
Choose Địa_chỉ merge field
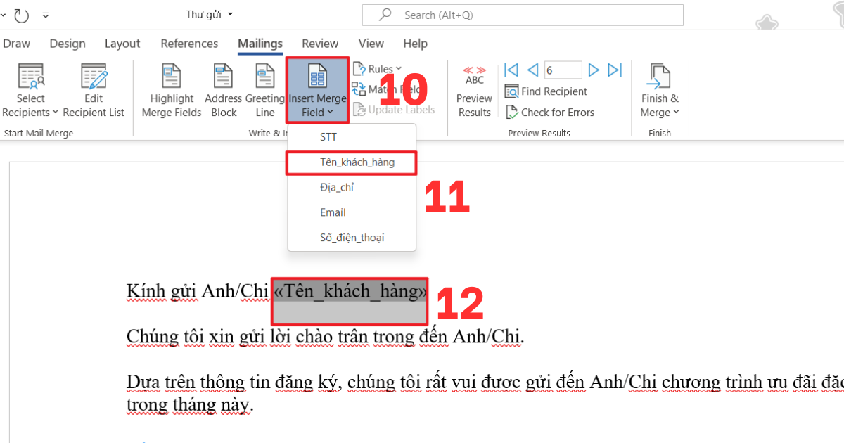[352, 187]
